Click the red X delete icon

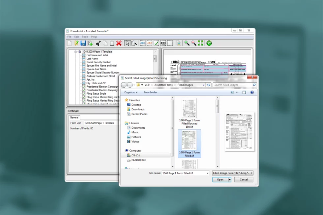pyautogui.click(x=119, y=43)
